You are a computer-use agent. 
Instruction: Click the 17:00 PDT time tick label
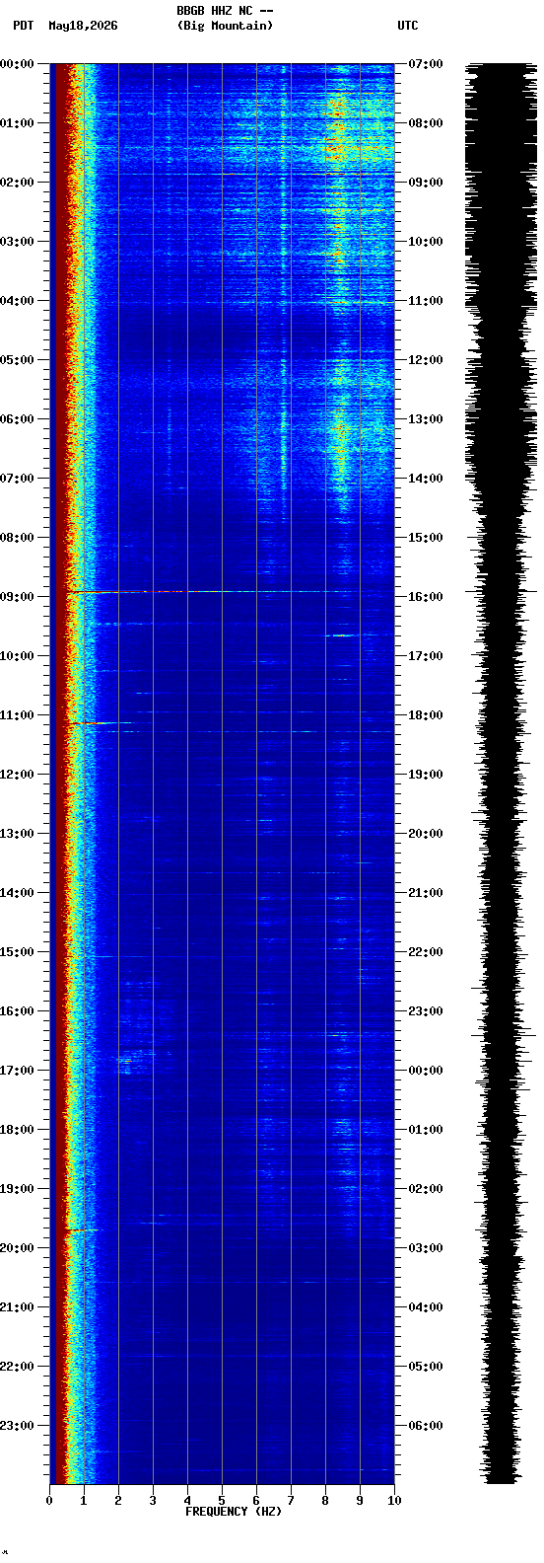pos(18,1071)
